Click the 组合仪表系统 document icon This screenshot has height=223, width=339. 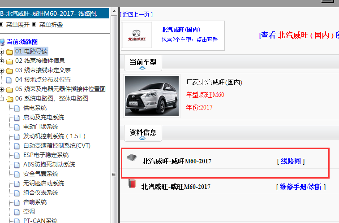pyautogui.click(x=17, y=193)
